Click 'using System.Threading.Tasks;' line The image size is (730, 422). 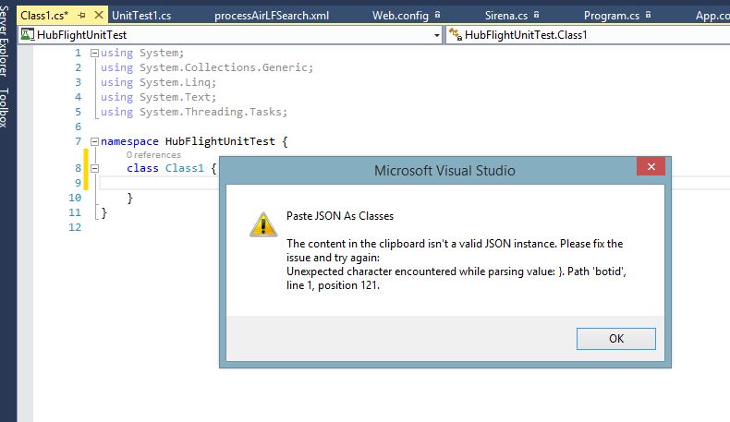point(194,112)
